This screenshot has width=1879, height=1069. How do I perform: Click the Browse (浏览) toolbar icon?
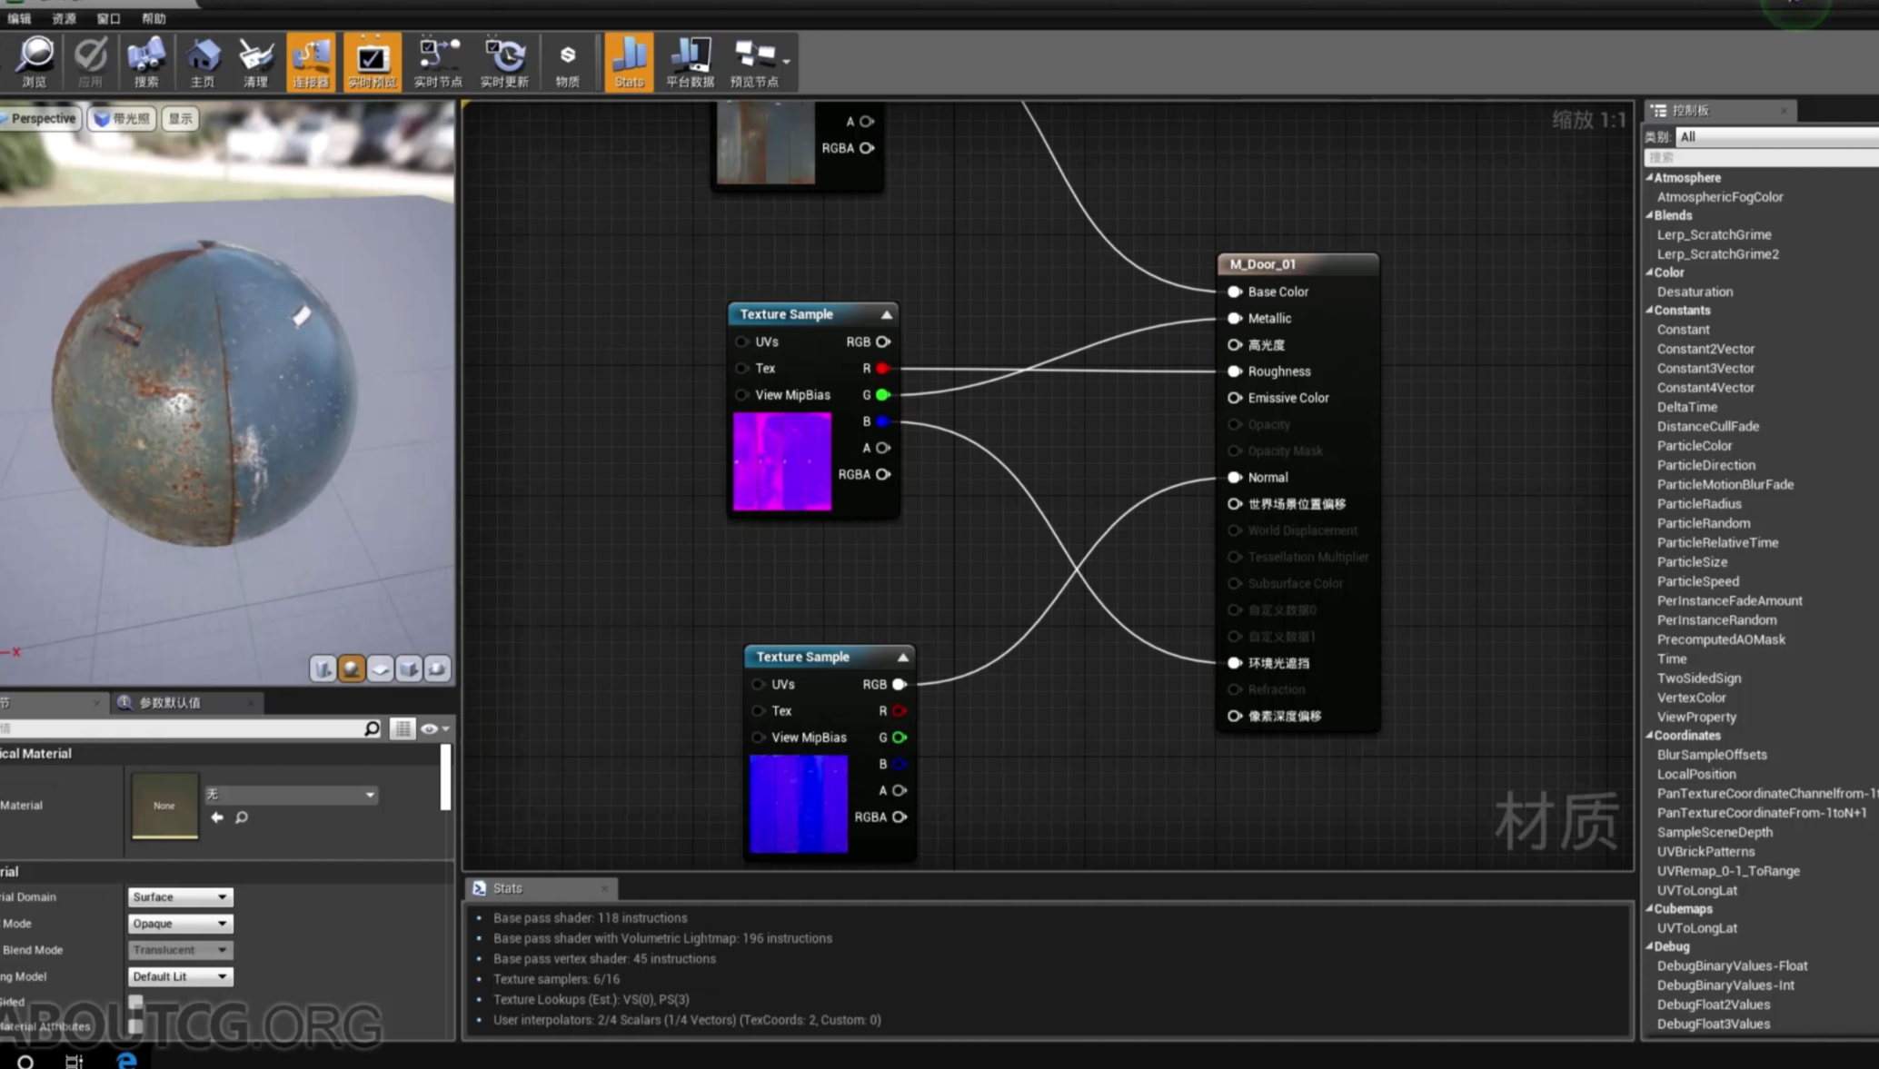pos(34,61)
